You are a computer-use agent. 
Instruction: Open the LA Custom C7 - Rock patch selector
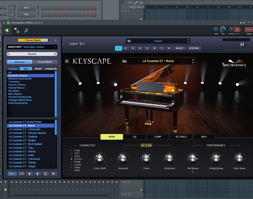pos(158,61)
